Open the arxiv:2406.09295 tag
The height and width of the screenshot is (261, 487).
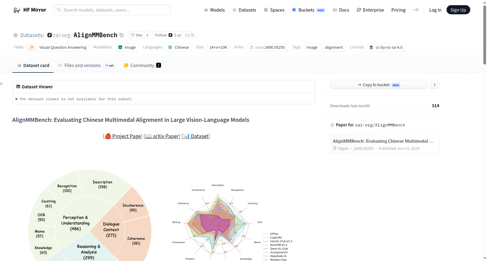point(267,47)
